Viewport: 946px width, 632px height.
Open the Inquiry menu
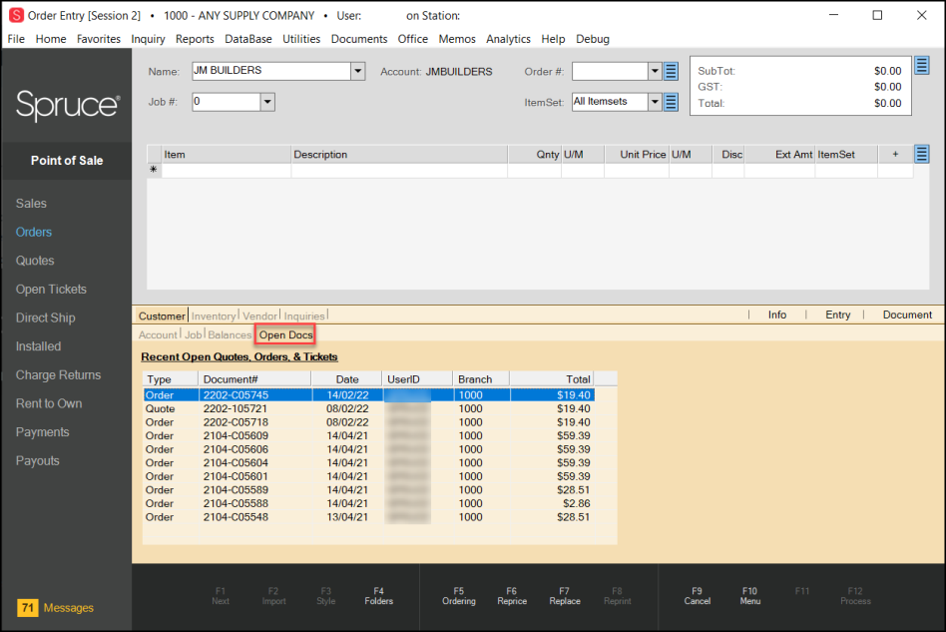click(148, 39)
